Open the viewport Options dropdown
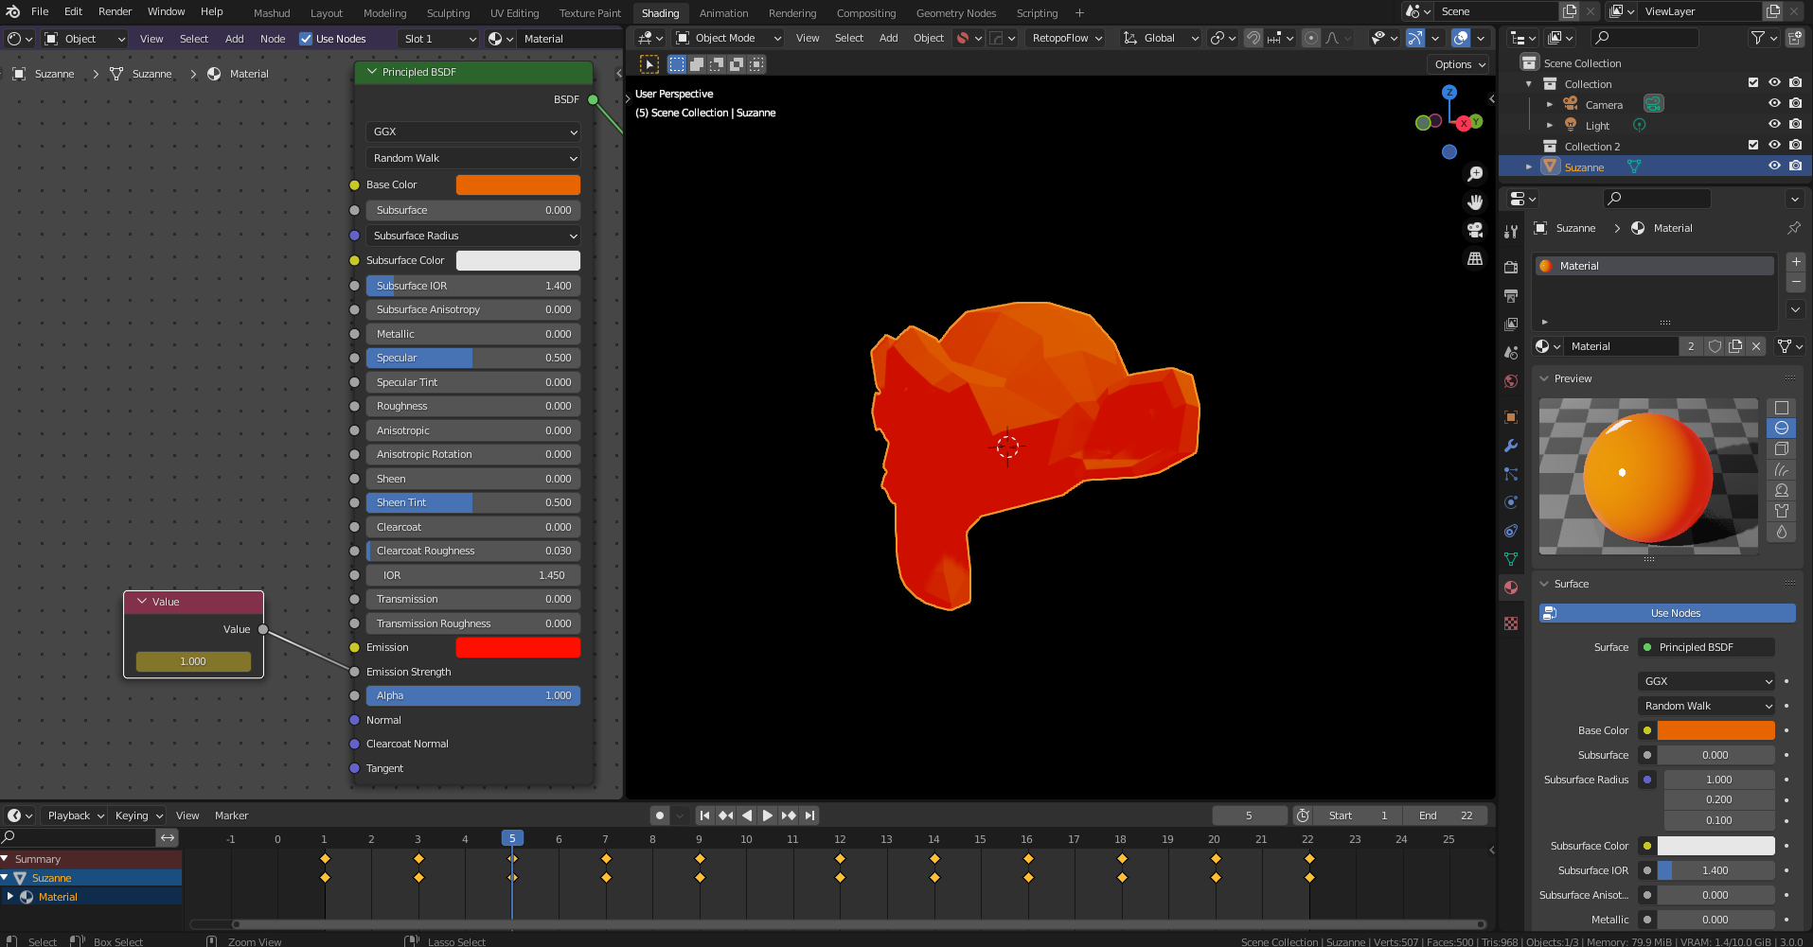Image resolution: width=1813 pixels, height=947 pixels. pyautogui.click(x=1460, y=64)
